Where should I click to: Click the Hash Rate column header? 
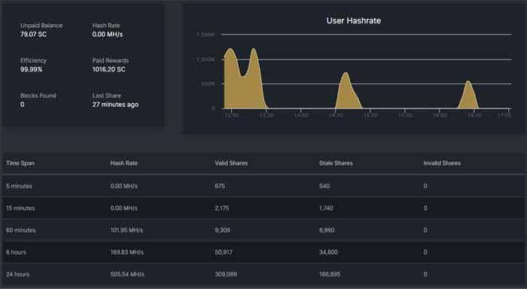pyautogui.click(x=123, y=163)
